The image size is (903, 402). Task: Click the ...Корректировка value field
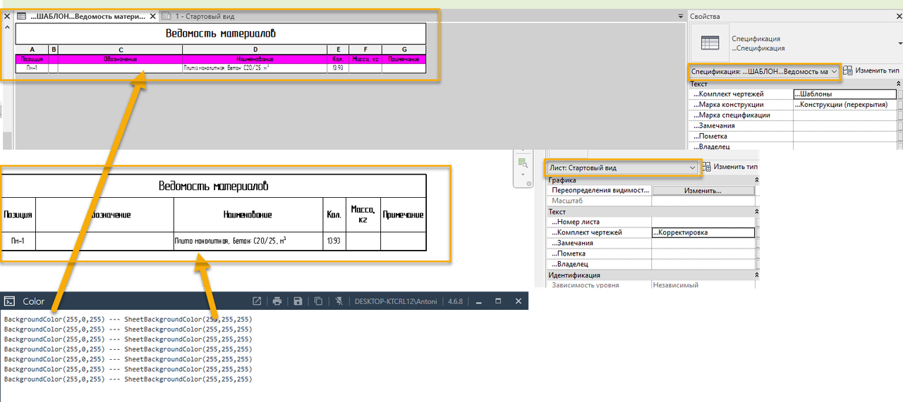703,232
